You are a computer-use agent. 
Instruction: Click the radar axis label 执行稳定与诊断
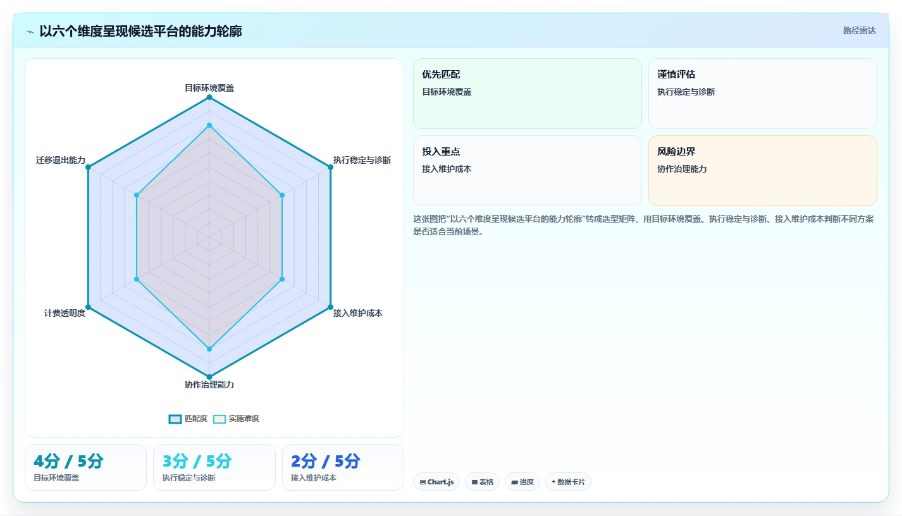click(x=362, y=160)
